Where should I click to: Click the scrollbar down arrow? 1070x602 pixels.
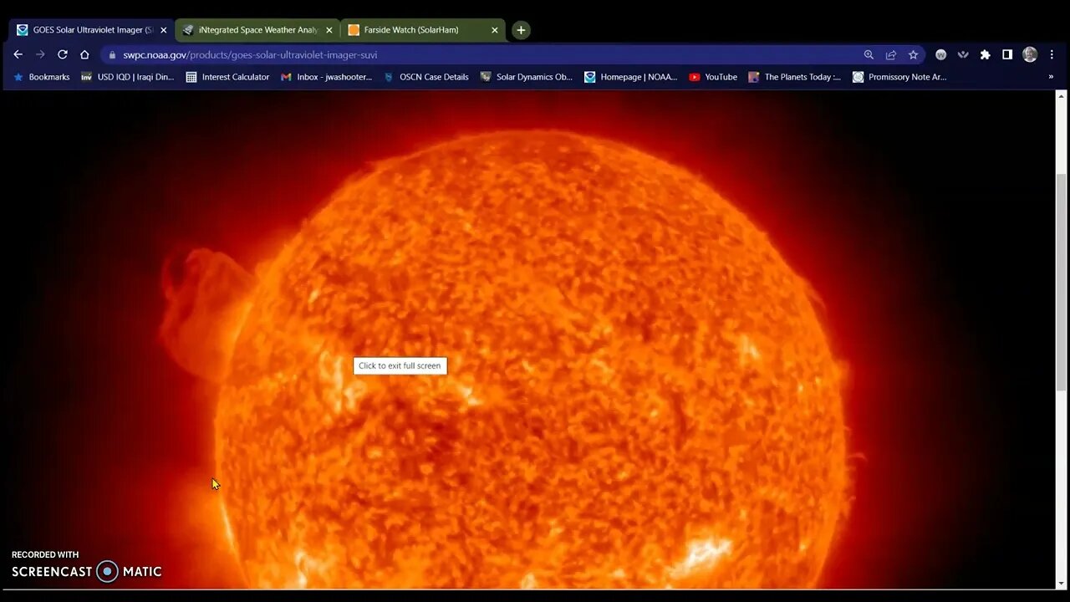(x=1062, y=584)
